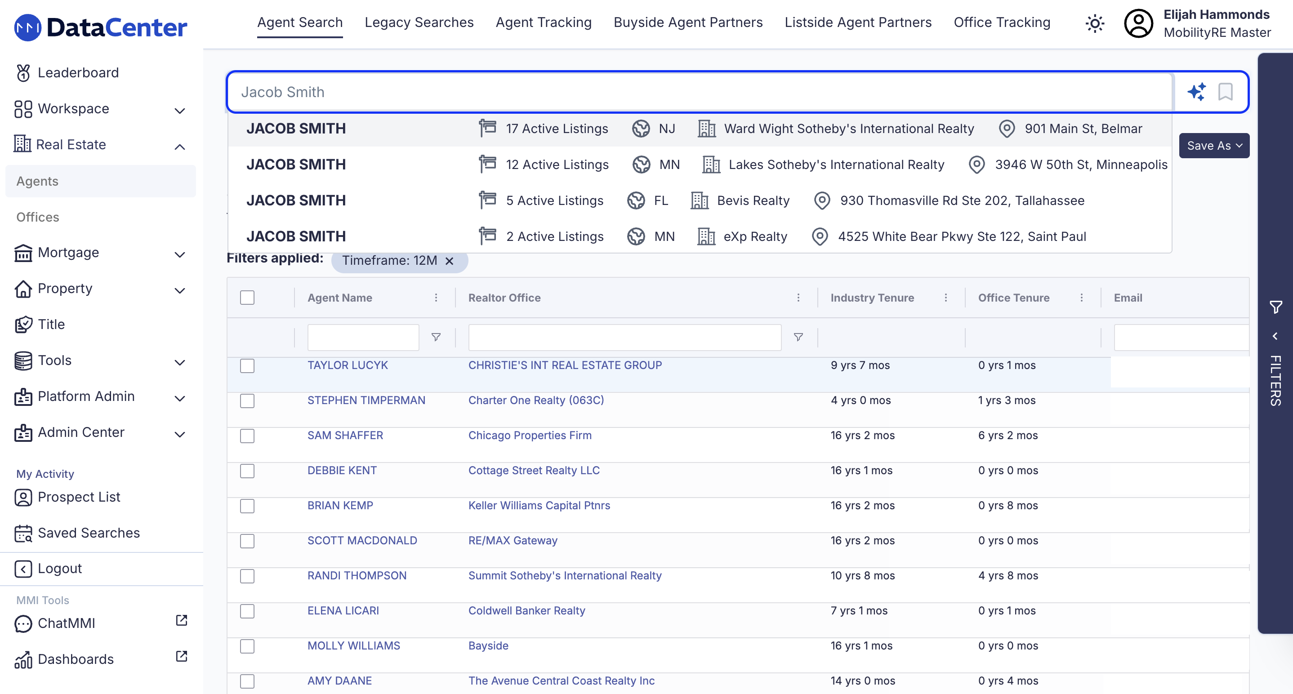Expand the Mortgage sidebar section
This screenshot has height=694, width=1293.
click(180, 255)
